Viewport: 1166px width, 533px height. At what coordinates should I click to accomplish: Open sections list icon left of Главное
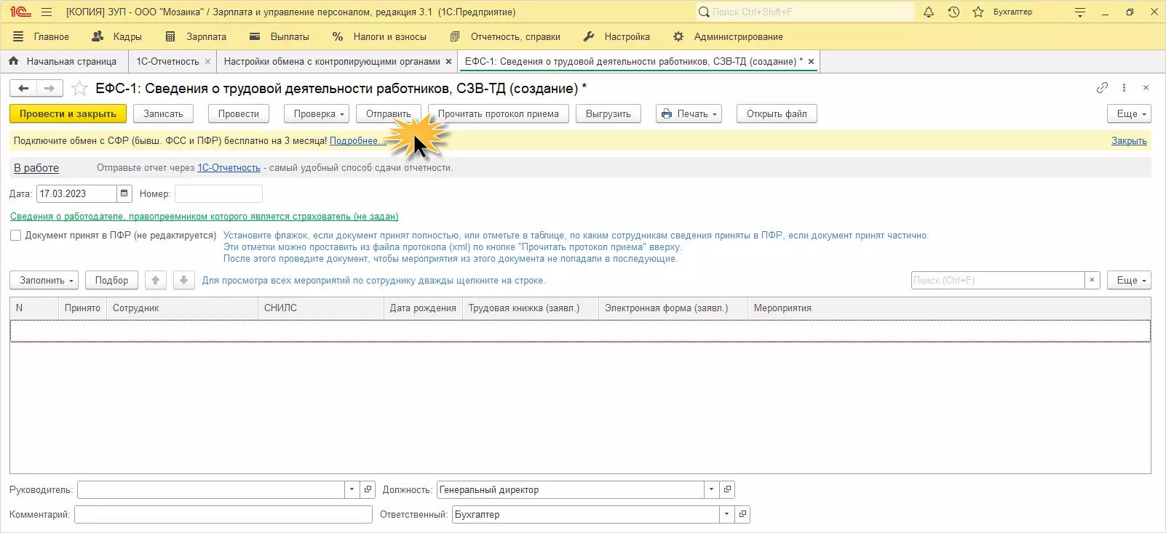pyautogui.click(x=18, y=36)
